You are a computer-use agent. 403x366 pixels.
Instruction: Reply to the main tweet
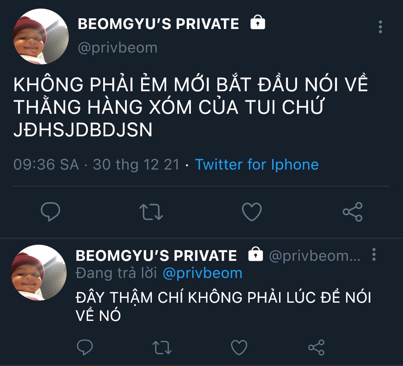[x=51, y=211]
